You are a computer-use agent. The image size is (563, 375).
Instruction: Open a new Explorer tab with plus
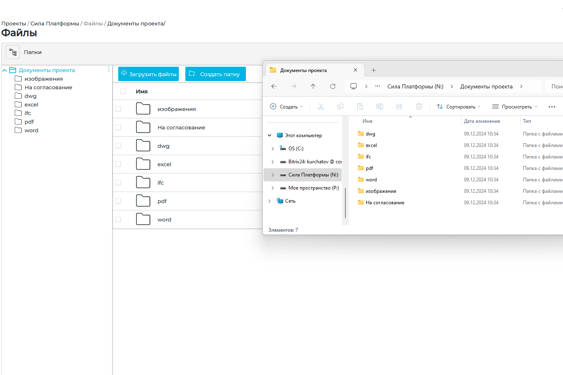click(x=374, y=70)
